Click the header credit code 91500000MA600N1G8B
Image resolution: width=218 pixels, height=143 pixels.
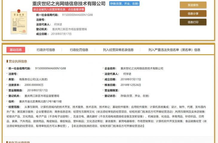tap(77, 15)
